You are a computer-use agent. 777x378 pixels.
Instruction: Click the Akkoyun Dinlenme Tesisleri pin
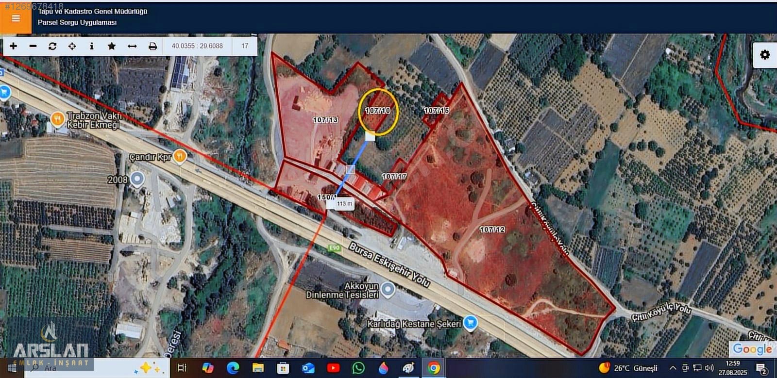pyautogui.click(x=388, y=290)
